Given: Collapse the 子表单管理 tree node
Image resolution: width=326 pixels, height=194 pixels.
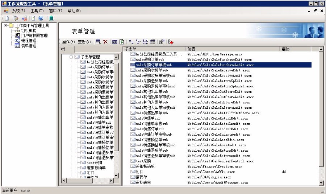Looking at the screenshot, I should tap(71, 57).
